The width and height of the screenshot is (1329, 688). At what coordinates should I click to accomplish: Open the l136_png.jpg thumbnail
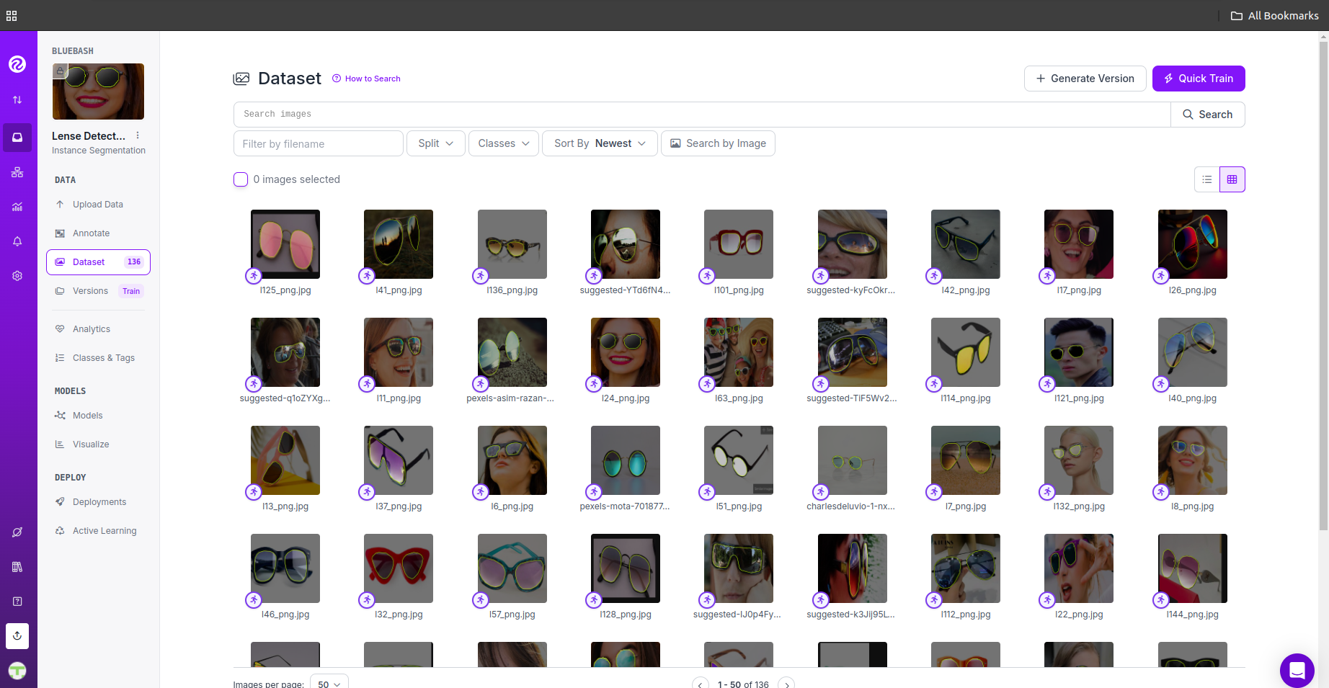click(512, 244)
